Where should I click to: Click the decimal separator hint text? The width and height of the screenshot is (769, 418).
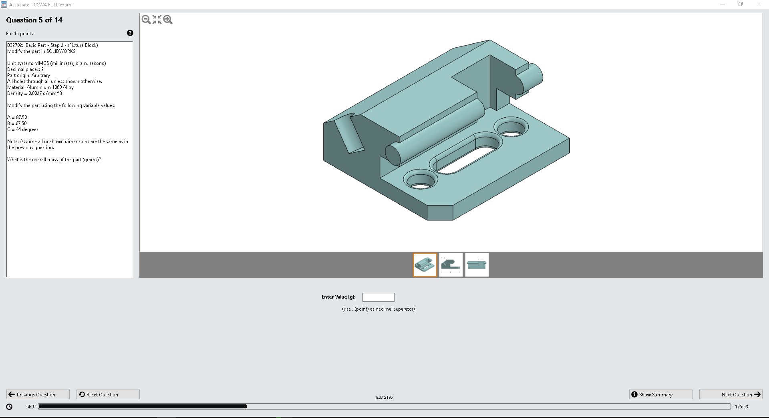click(x=378, y=309)
